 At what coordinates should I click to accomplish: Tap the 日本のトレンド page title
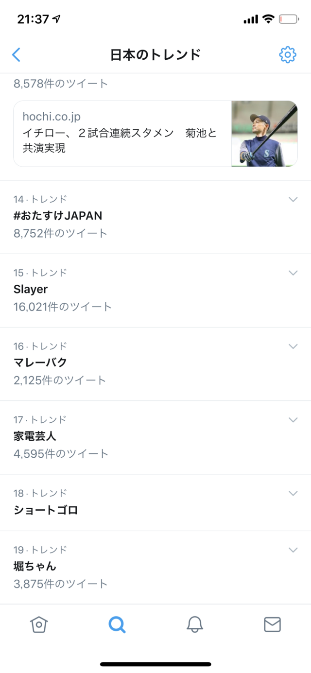point(155,55)
